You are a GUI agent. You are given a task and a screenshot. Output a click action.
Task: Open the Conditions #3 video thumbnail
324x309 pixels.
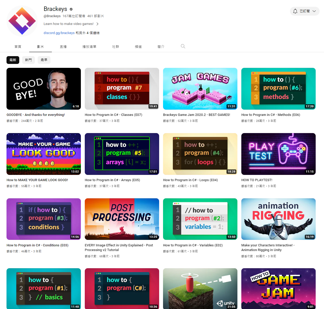pos(44,219)
